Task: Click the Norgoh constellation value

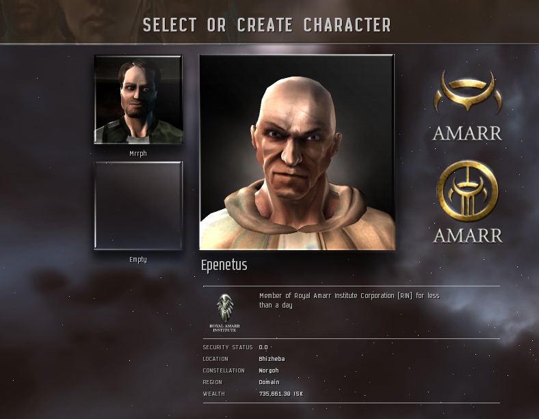Action: point(269,370)
